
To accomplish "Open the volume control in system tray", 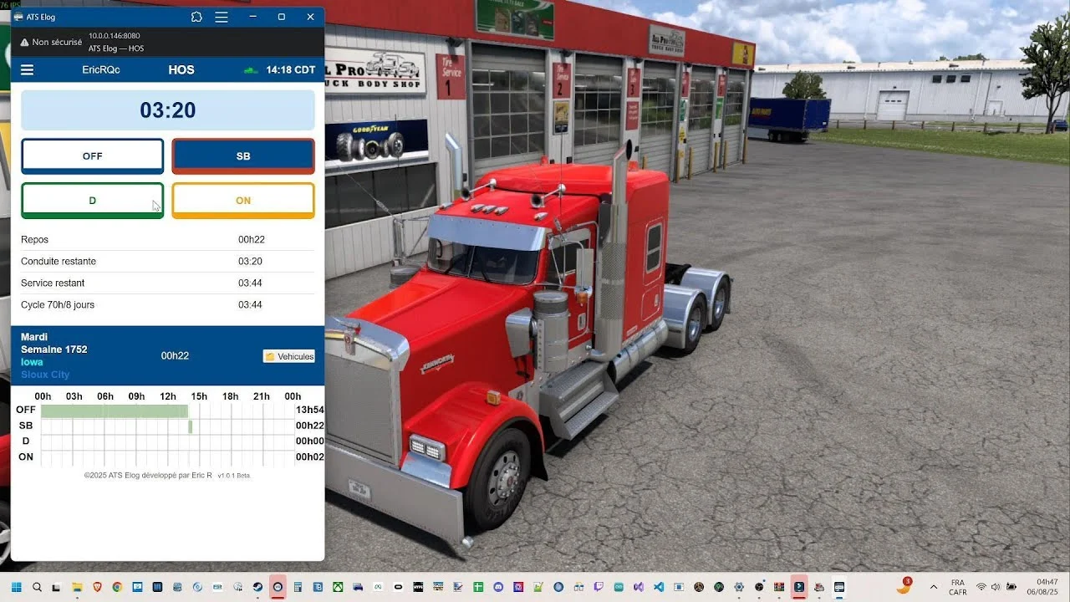I will pyautogui.click(x=996, y=587).
